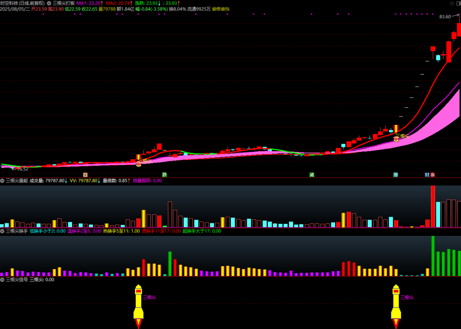Click the green 减 event marker icon
461x329 pixels.
tap(312, 174)
